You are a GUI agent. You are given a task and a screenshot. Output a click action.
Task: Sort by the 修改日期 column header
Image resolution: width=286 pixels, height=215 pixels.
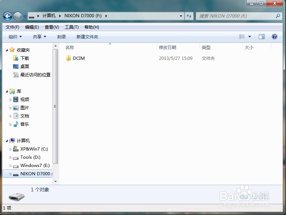pyautogui.click(x=178, y=48)
